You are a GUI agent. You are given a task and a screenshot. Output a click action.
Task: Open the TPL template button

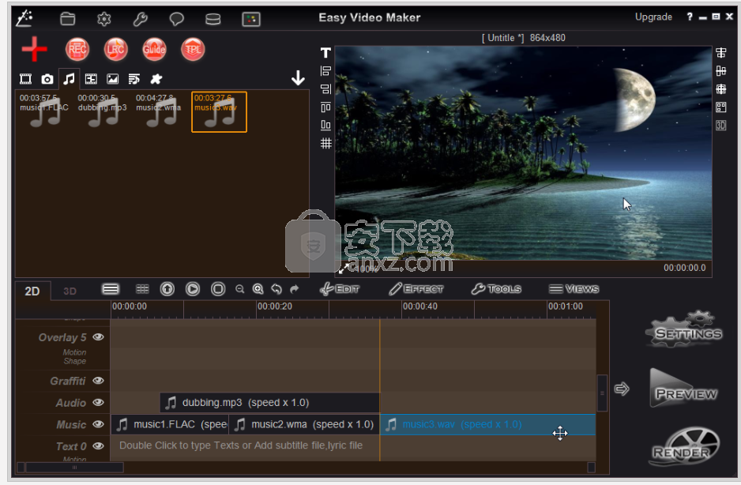[x=192, y=49]
